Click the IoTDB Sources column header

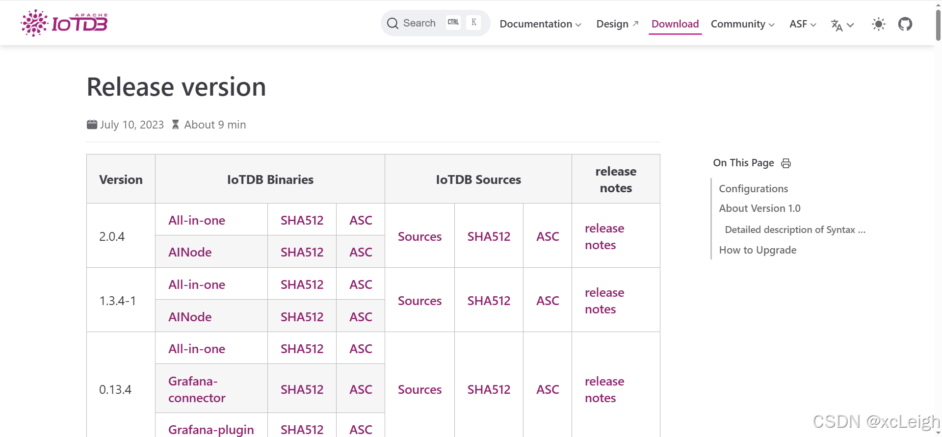coord(478,180)
